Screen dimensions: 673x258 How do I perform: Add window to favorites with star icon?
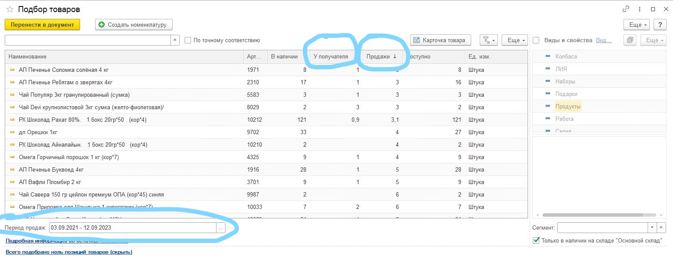(10, 9)
